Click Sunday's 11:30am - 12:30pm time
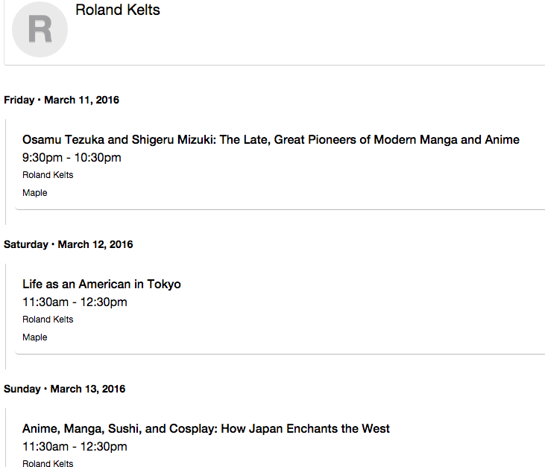This screenshot has width=545, height=467. tap(75, 446)
